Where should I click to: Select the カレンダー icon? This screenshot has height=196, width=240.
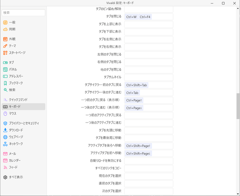coord(5,161)
